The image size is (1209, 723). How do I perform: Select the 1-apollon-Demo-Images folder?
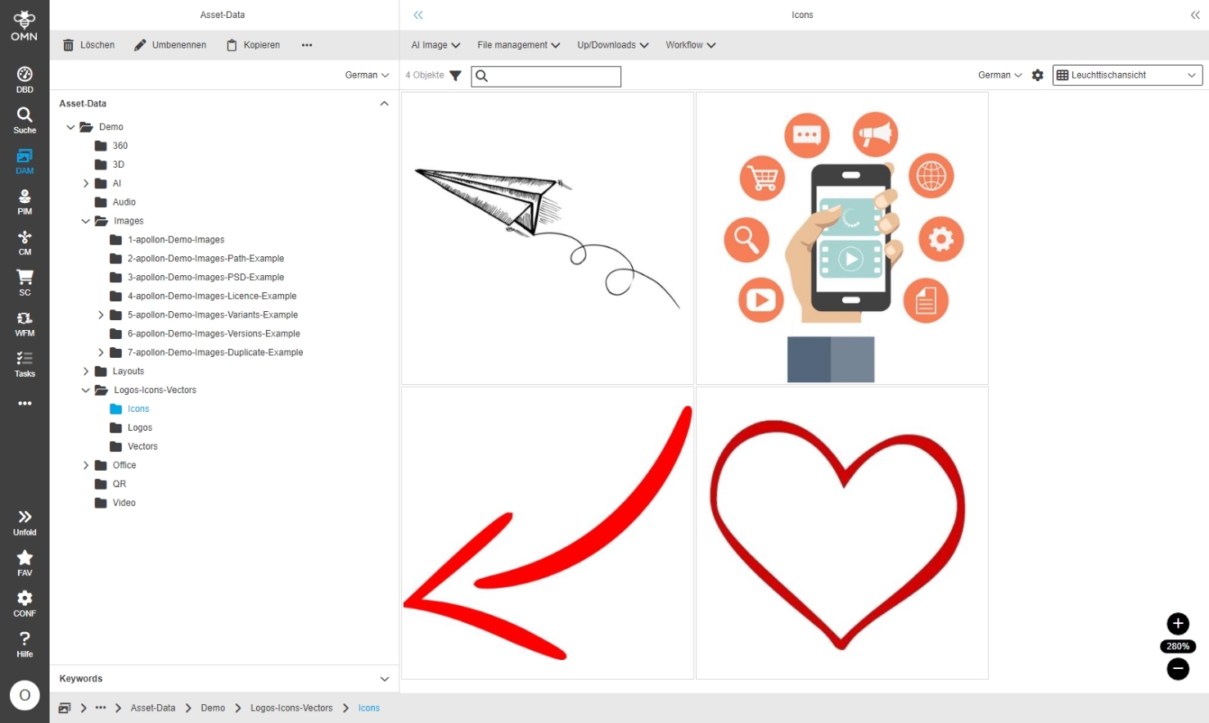(x=167, y=240)
